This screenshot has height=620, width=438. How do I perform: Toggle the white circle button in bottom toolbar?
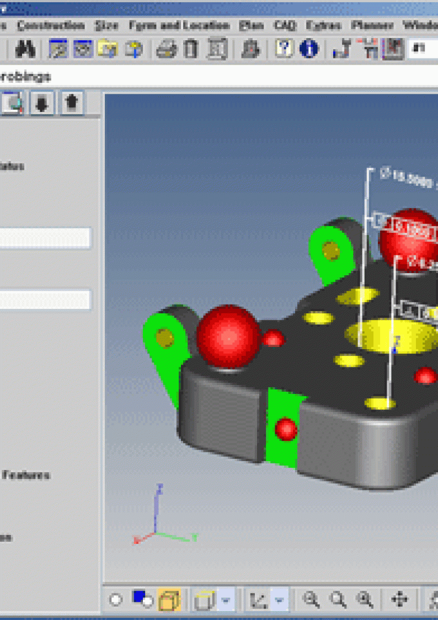(115, 600)
